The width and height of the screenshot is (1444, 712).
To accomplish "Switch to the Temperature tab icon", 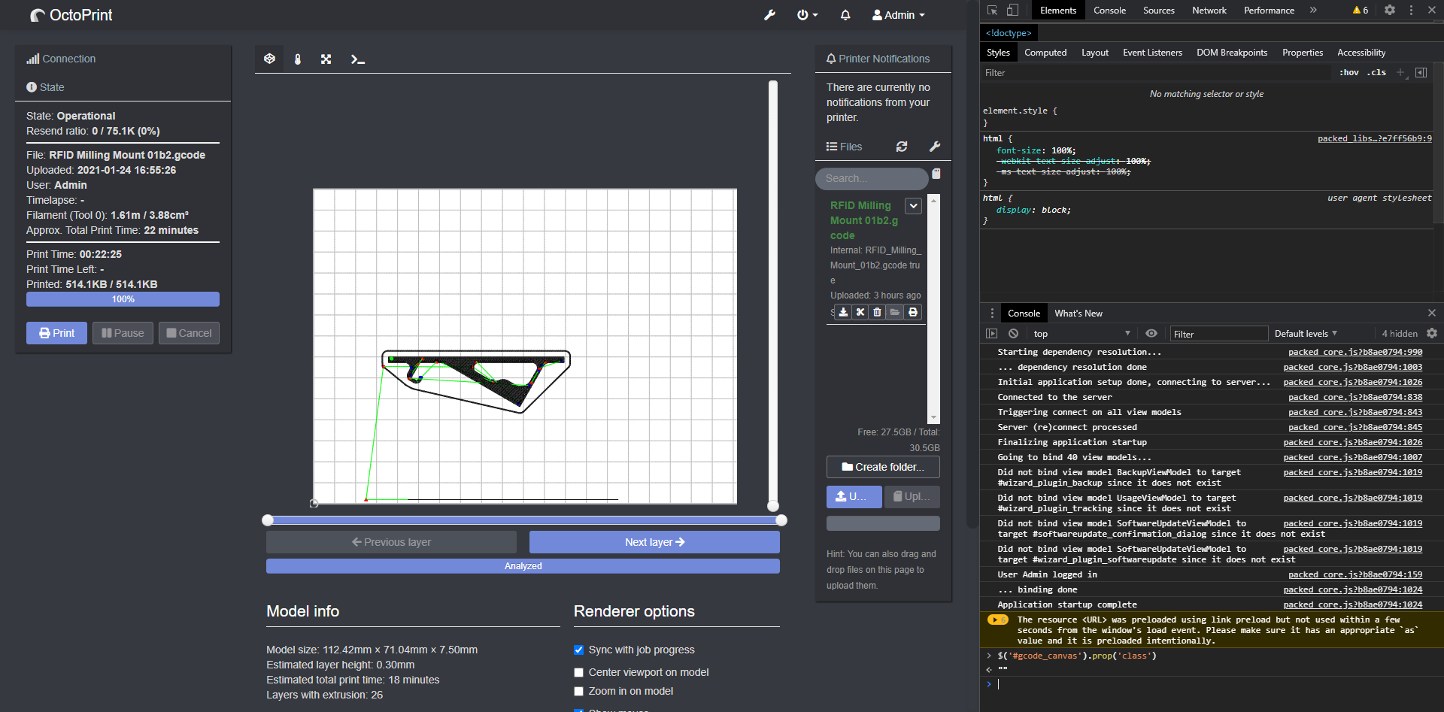I will [298, 59].
